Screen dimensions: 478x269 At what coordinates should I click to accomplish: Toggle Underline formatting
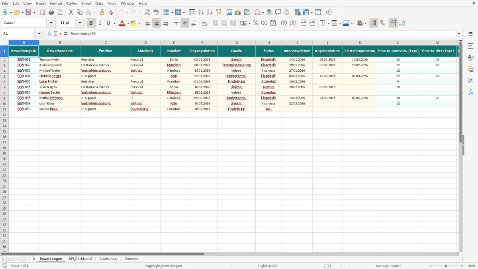[x=108, y=23]
